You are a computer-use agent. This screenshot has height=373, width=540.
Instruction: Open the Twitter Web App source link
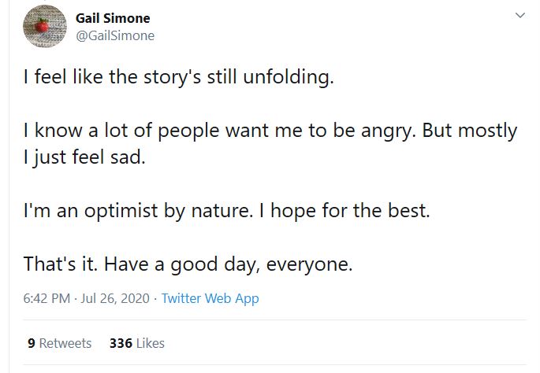point(210,298)
